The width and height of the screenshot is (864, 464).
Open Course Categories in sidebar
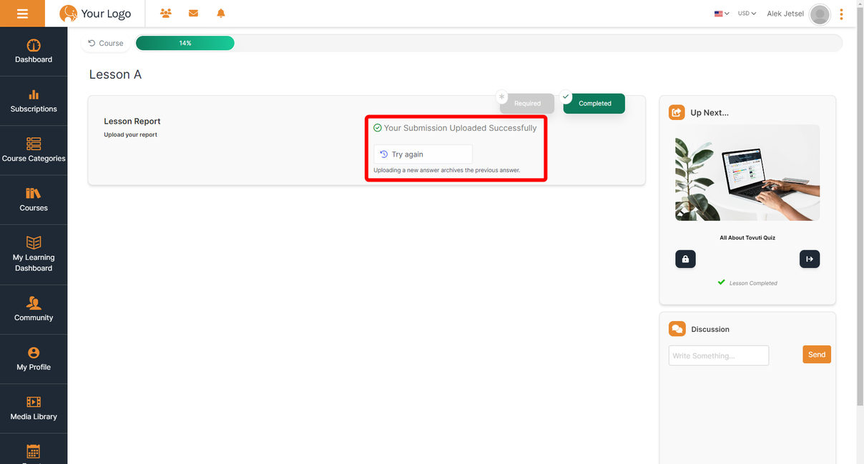coord(34,150)
